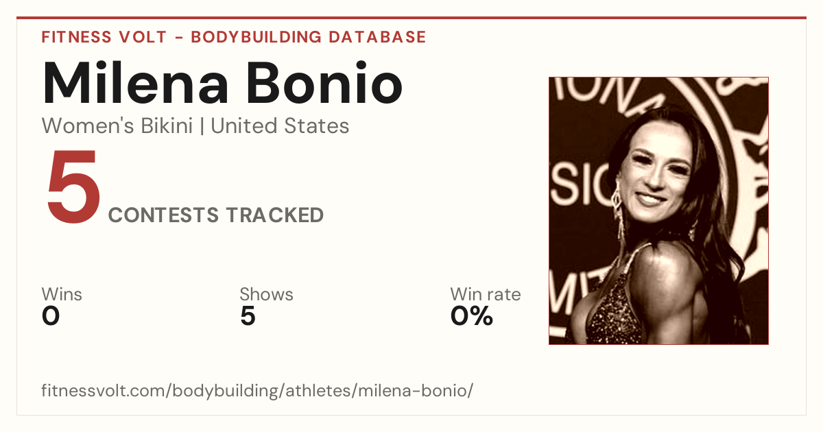Click the Women's Bikini division text
Screen dimensions: 823x432
[117, 126]
